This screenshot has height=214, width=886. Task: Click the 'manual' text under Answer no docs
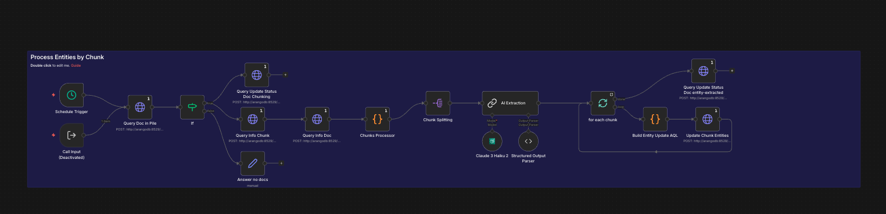(252, 186)
